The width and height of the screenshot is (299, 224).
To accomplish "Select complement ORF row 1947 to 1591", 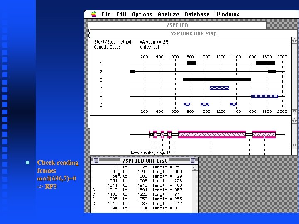I will [x=141, y=190].
